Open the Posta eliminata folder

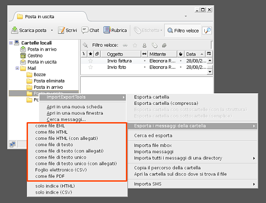[x=49, y=81]
